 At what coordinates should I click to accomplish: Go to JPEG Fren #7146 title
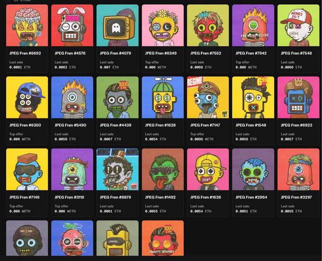(25, 197)
